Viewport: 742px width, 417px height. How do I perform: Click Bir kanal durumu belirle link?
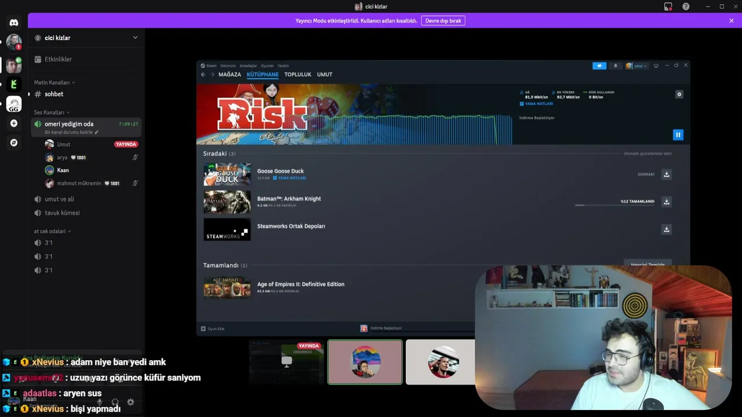[x=71, y=132]
